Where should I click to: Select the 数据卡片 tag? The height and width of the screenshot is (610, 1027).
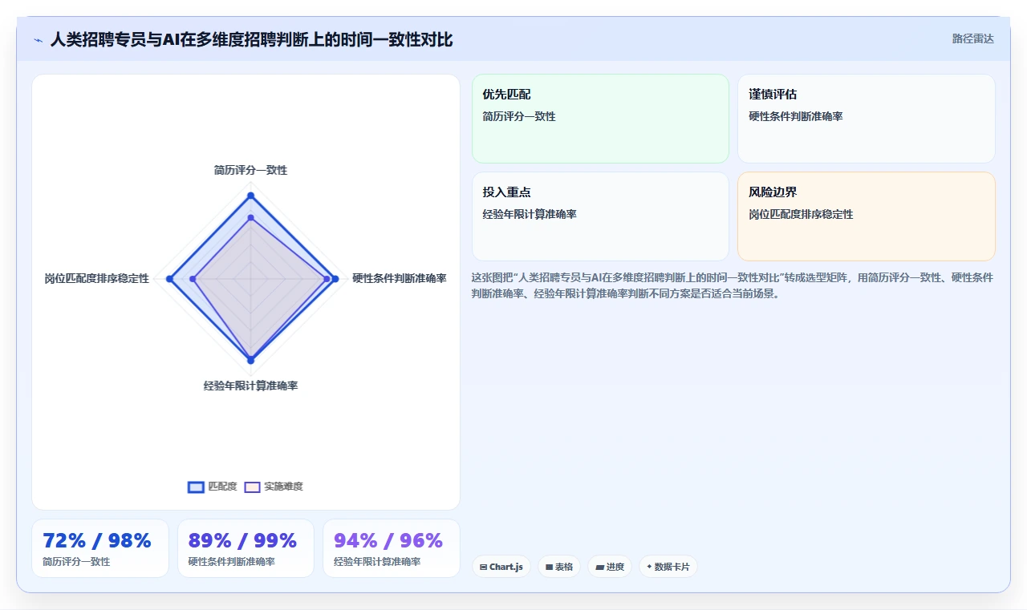[x=668, y=567]
